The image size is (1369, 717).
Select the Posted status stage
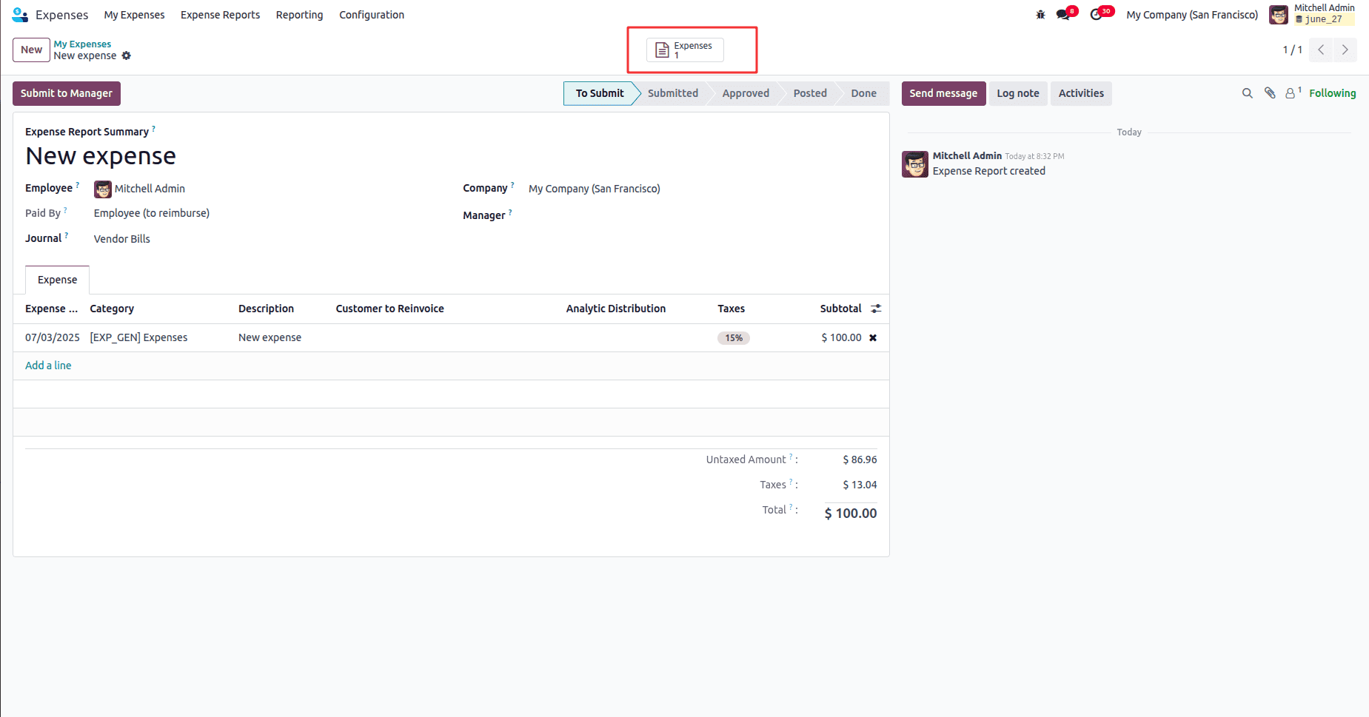810,93
